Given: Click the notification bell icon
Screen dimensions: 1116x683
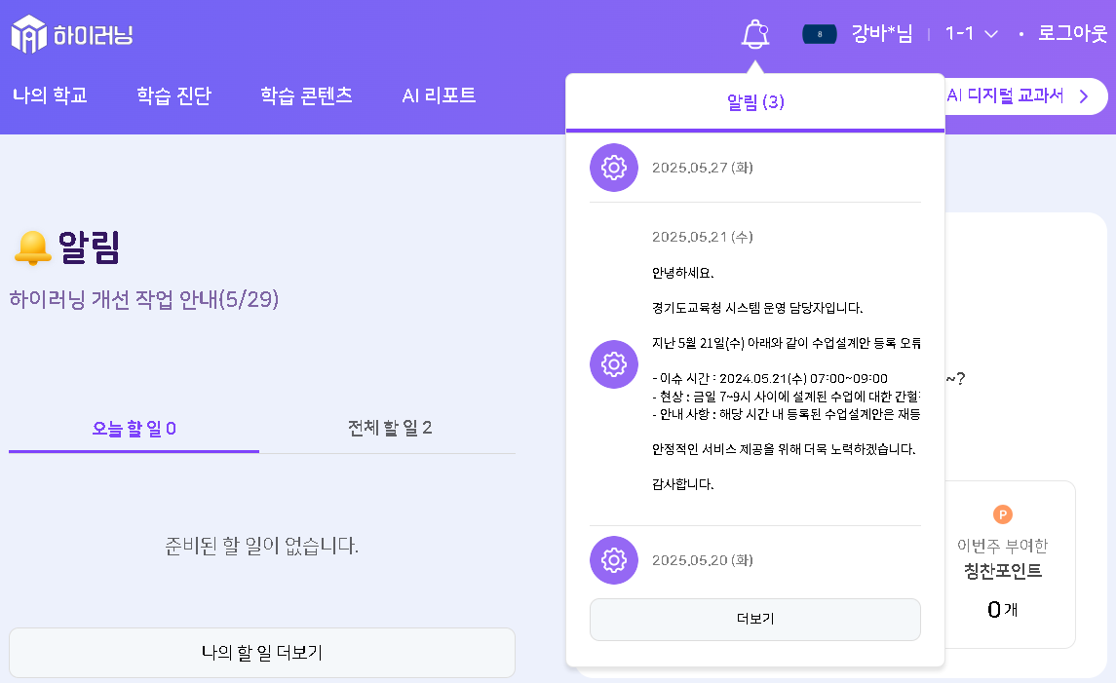Looking at the screenshot, I should 754,34.
